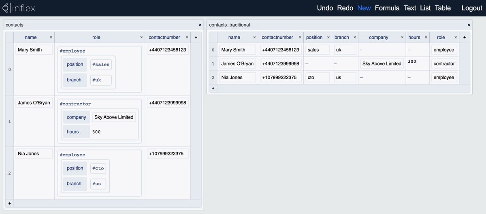Edit James O'Bryan in contacts_traditional table

tap(238, 64)
